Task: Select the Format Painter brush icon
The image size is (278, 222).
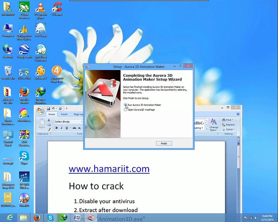Action: click(49, 129)
